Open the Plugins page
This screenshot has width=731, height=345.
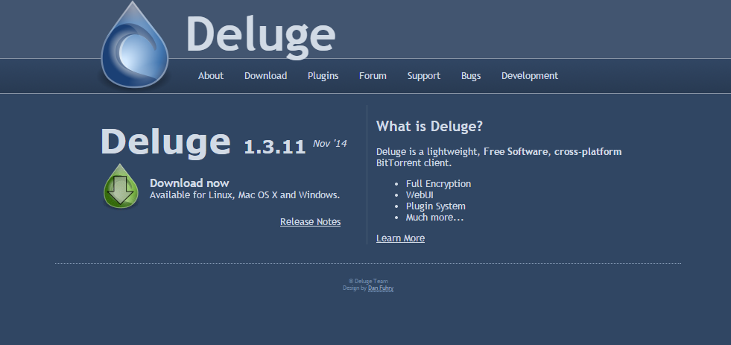coord(323,75)
